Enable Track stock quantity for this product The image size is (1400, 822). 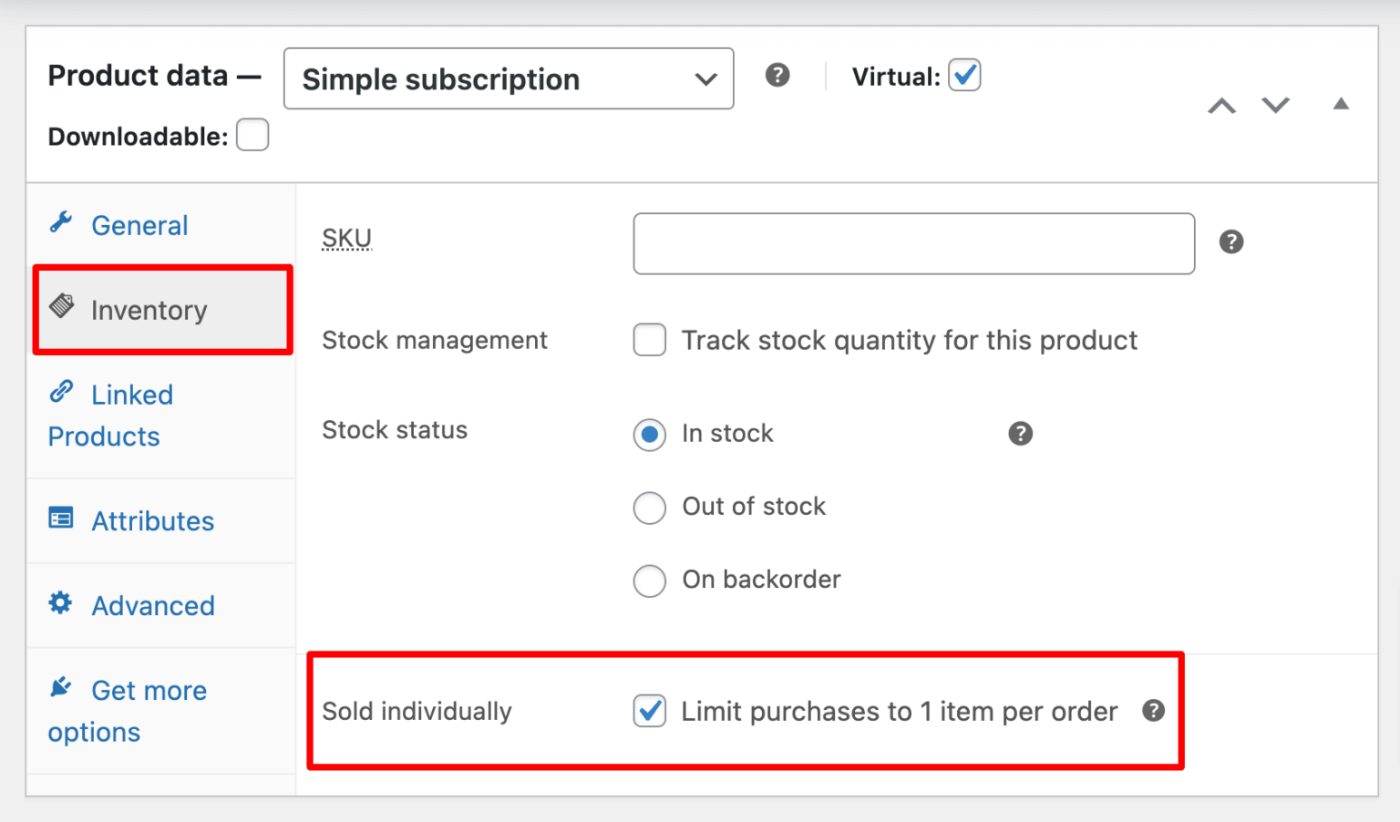[x=649, y=339]
